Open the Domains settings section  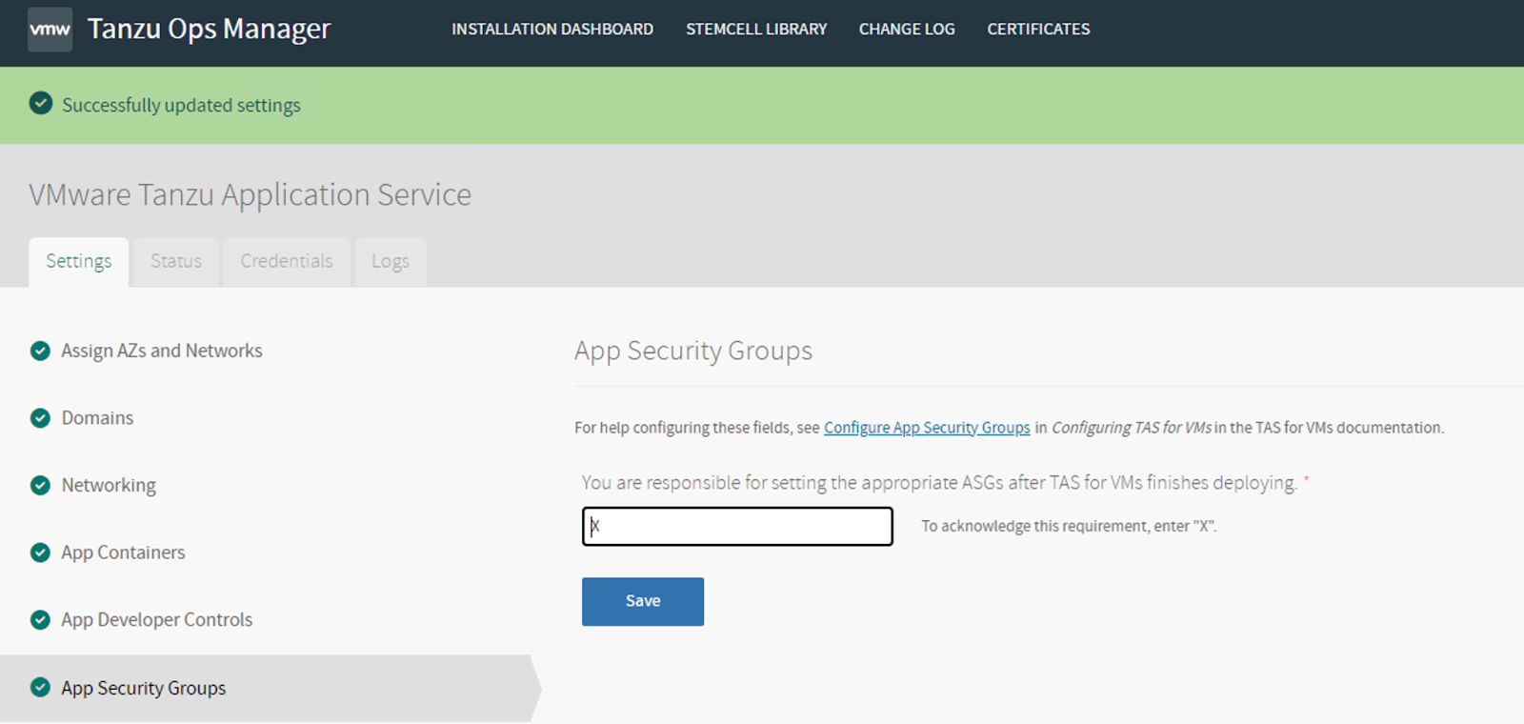(97, 417)
